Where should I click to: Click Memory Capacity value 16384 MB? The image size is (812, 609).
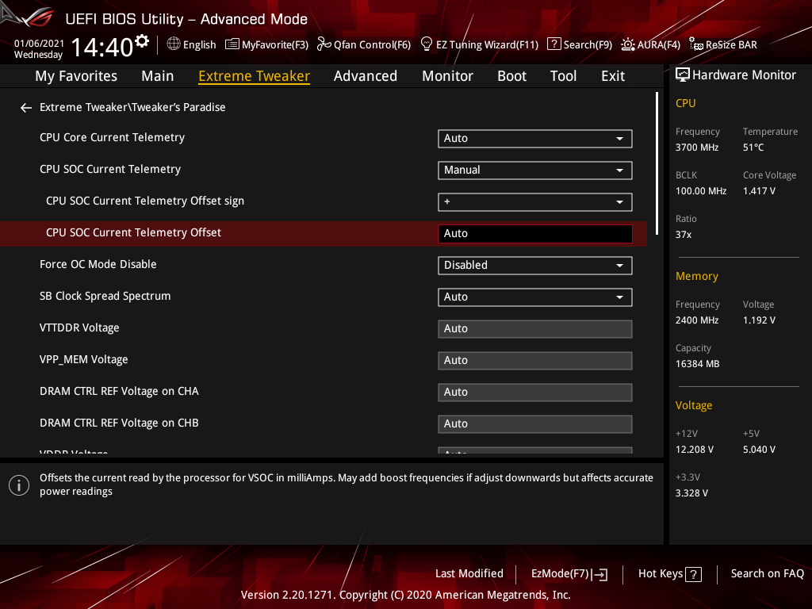(697, 364)
